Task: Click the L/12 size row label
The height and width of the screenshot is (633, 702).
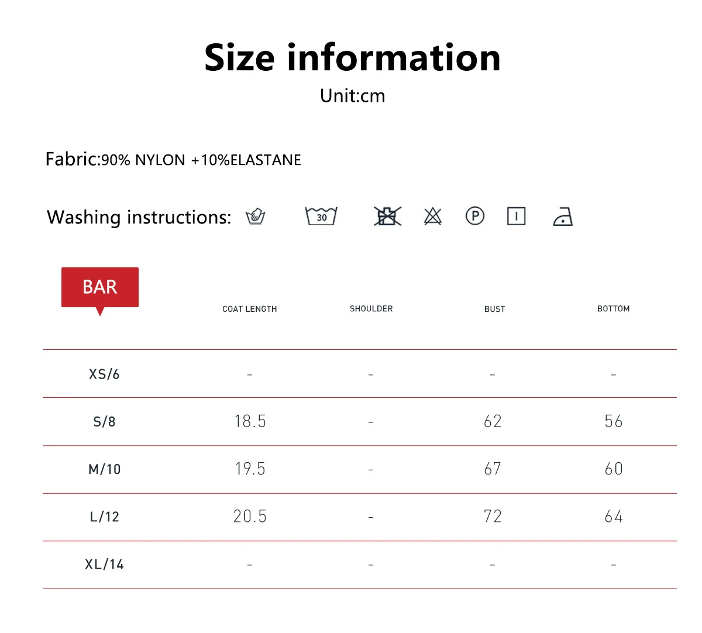Action: click(104, 517)
